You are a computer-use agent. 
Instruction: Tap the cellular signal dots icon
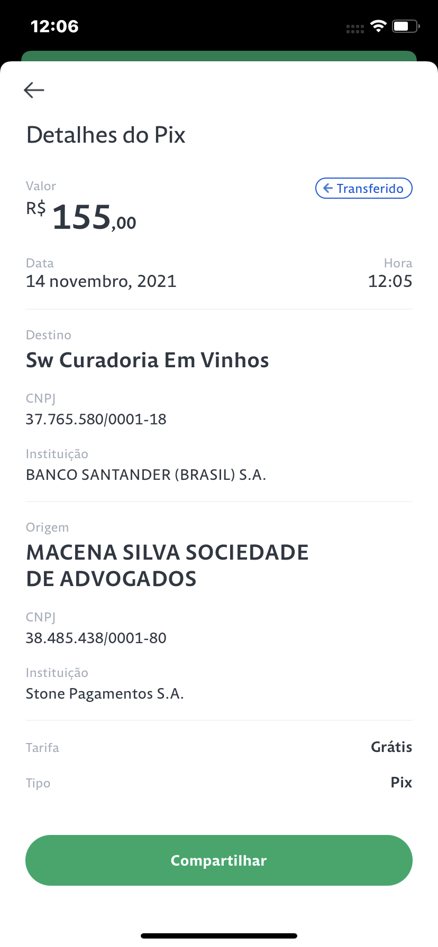click(355, 29)
